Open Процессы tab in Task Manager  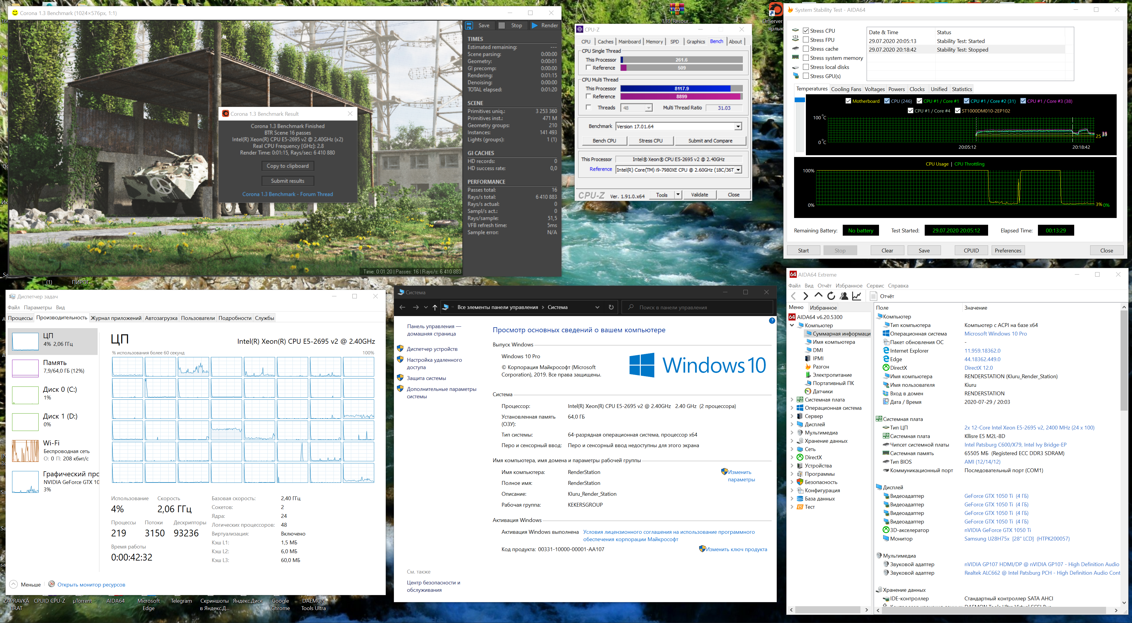[20, 318]
